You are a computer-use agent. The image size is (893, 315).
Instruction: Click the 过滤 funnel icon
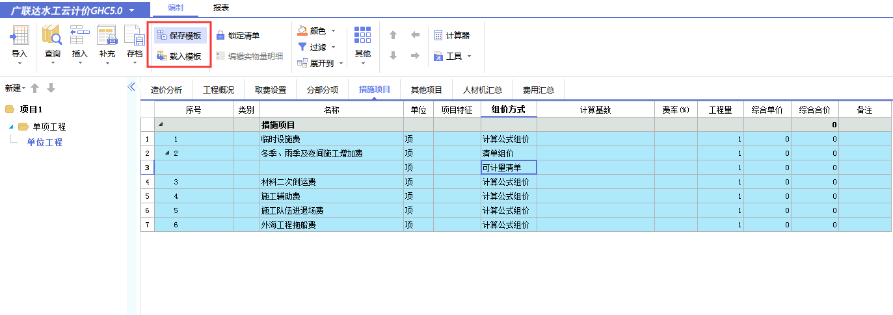302,47
